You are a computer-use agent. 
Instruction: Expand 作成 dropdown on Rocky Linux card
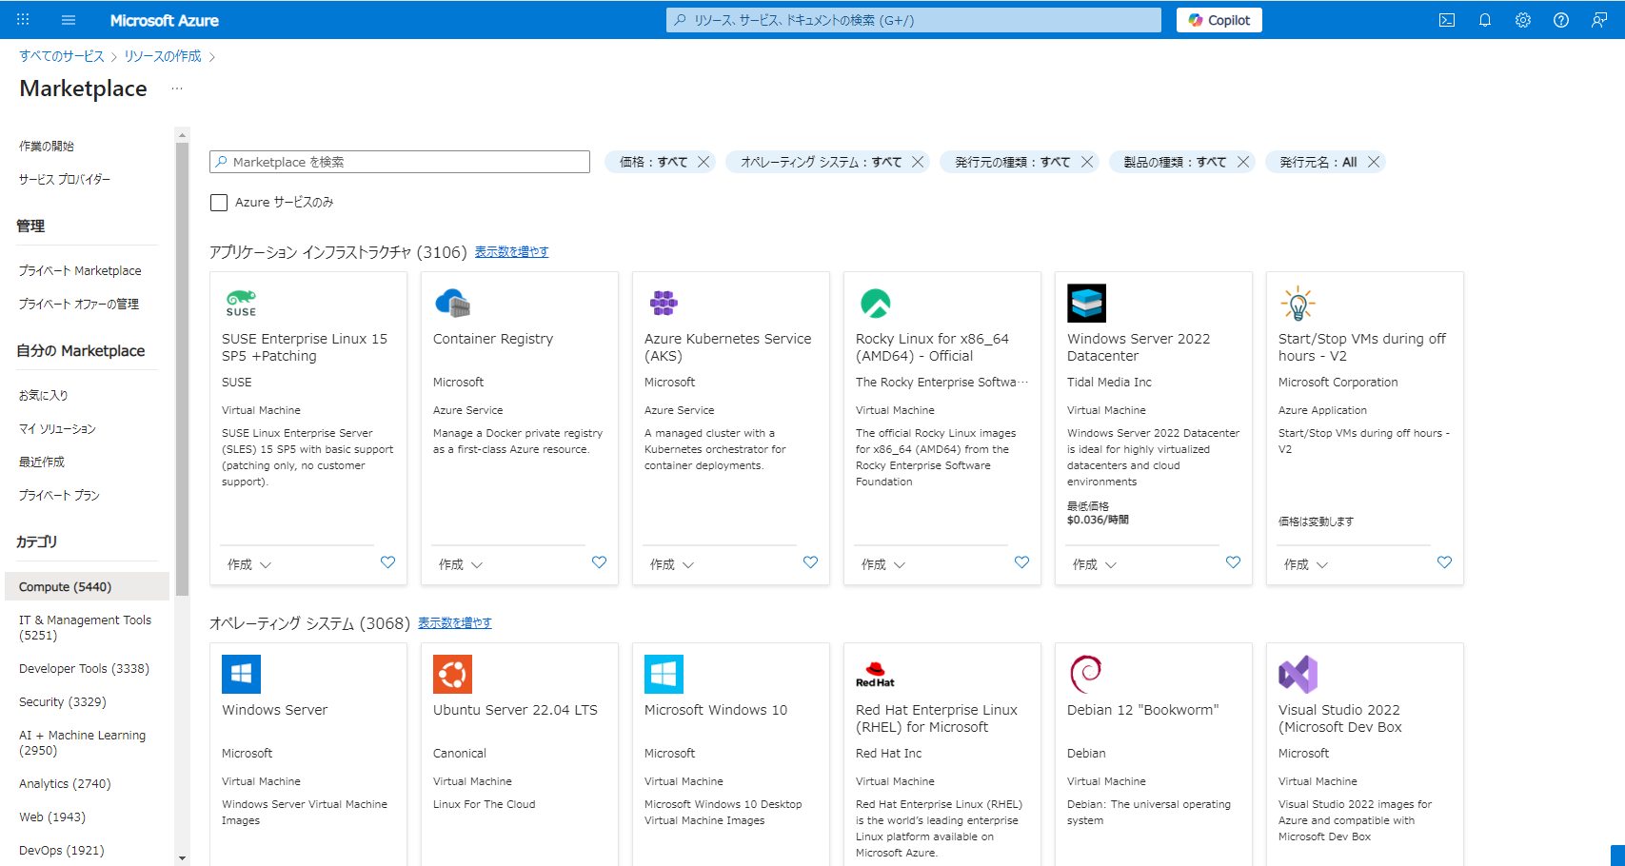click(x=883, y=564)
